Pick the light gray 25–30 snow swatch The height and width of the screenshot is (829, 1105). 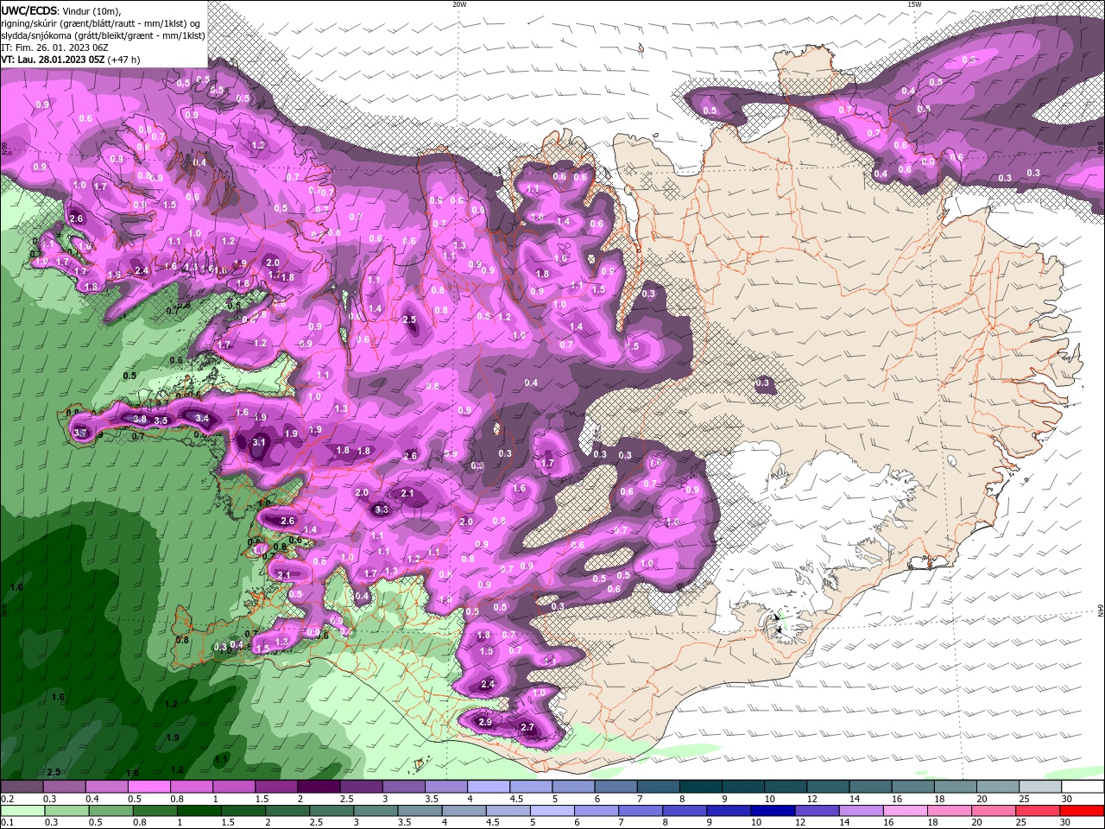coord(1039,787)
